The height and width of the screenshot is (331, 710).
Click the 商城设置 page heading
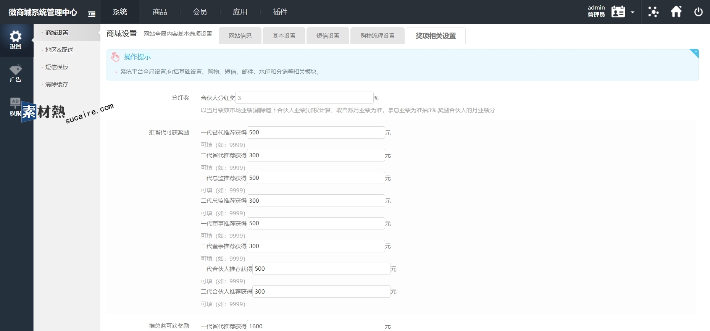(x=122, y=34)
